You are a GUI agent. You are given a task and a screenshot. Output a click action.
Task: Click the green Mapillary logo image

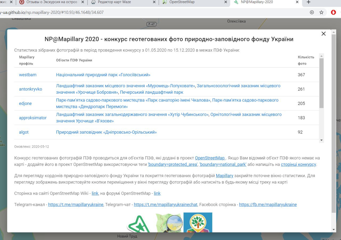139,224
